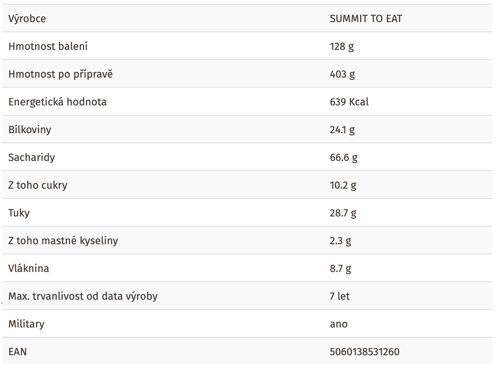Click the 403 g prepared weight value
Image resolution: width=496 pixels, height=368 pixels.
click(x=342, y=74)
